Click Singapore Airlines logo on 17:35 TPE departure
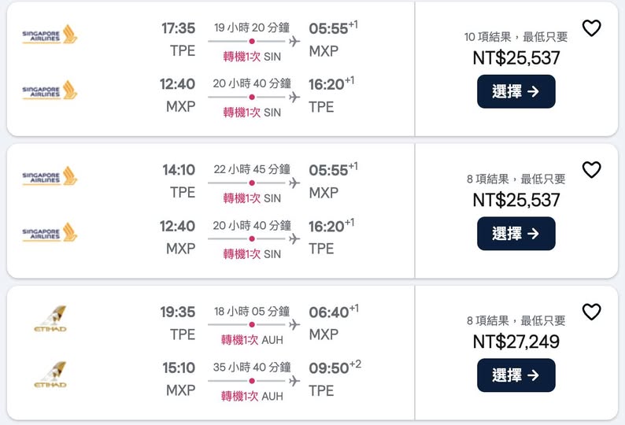 [50, 35]
